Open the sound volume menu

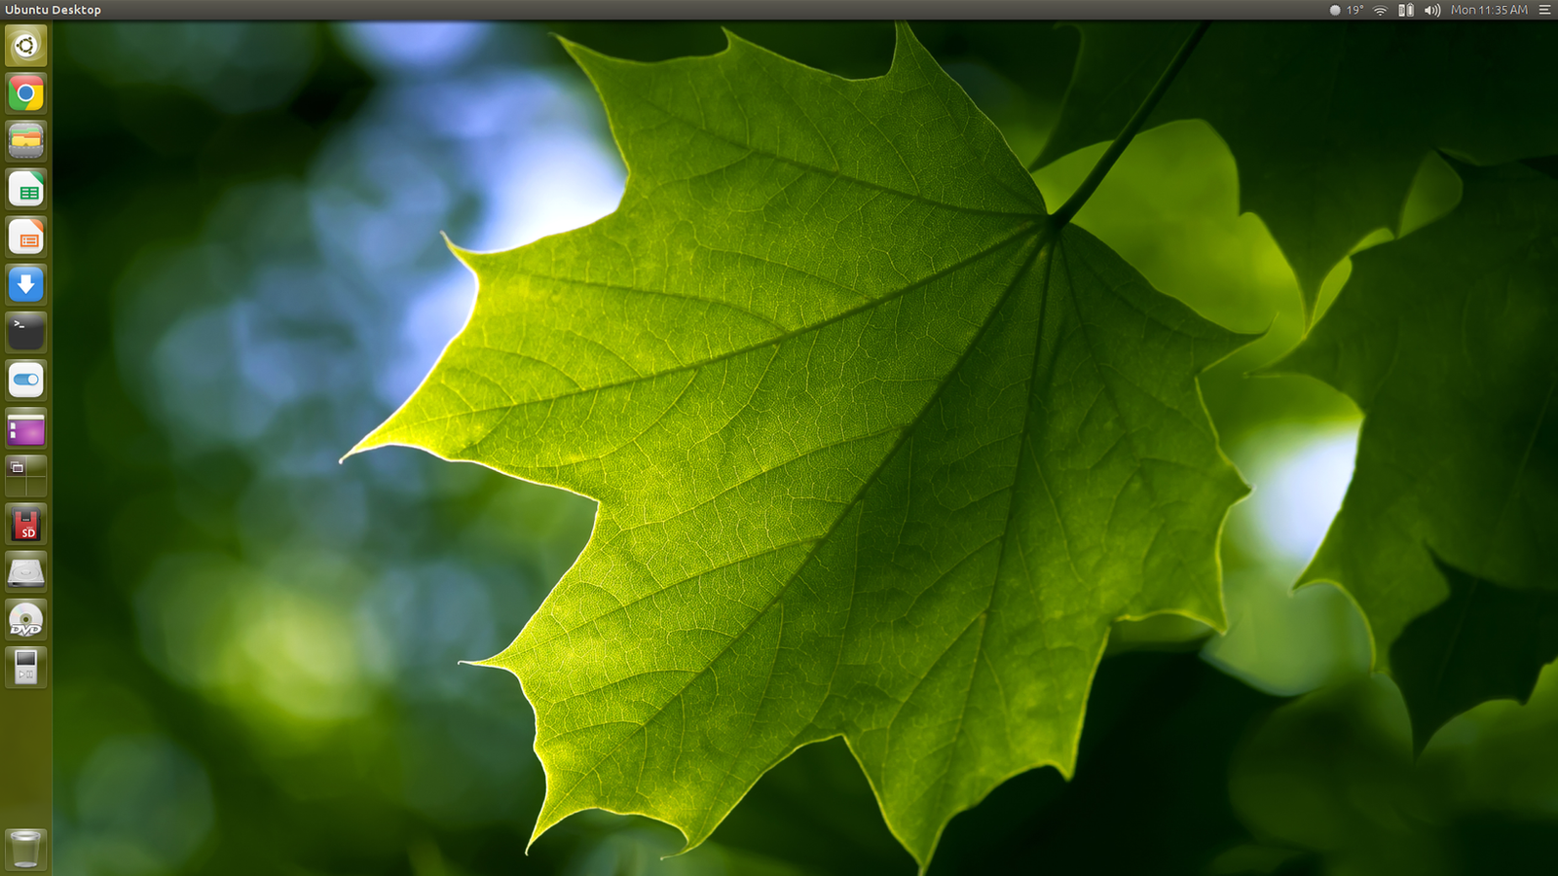pyautogui.click(x=1432, y=10)
